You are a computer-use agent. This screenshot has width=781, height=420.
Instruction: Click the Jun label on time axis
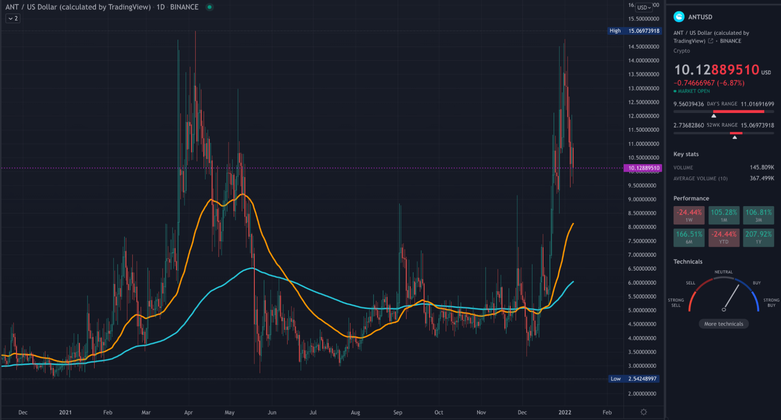(272, 412)
